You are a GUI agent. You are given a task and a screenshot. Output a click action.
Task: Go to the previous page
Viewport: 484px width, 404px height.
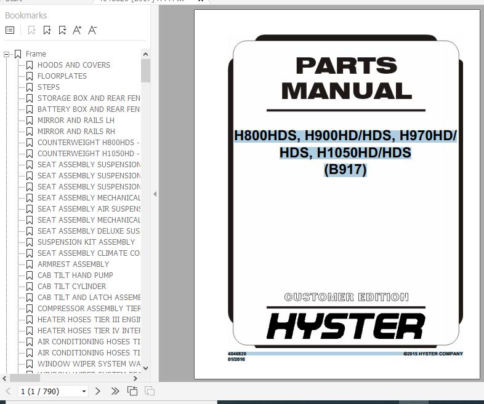[8, 391]
